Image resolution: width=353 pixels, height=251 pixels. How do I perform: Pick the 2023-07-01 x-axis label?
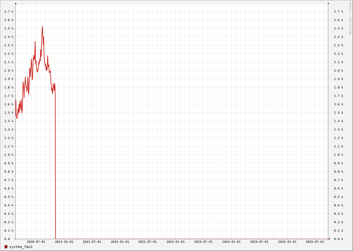tap(203, 242)
